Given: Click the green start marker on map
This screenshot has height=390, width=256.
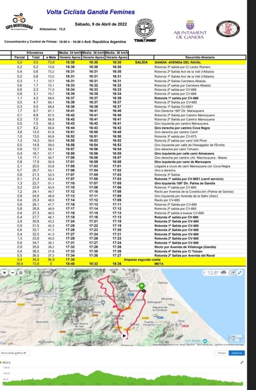Looking at the screenshot, I should coord(141,286).
